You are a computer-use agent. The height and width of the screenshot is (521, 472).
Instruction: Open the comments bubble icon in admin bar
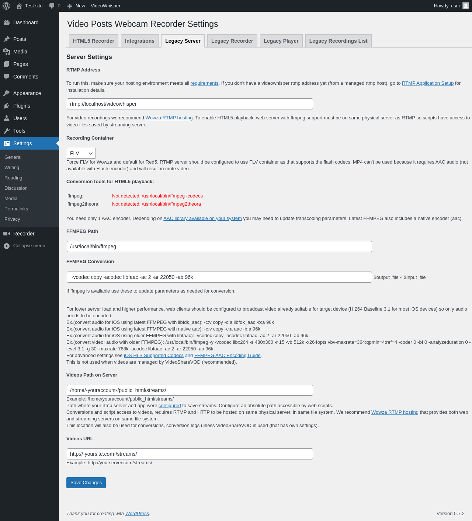(52, 6)
